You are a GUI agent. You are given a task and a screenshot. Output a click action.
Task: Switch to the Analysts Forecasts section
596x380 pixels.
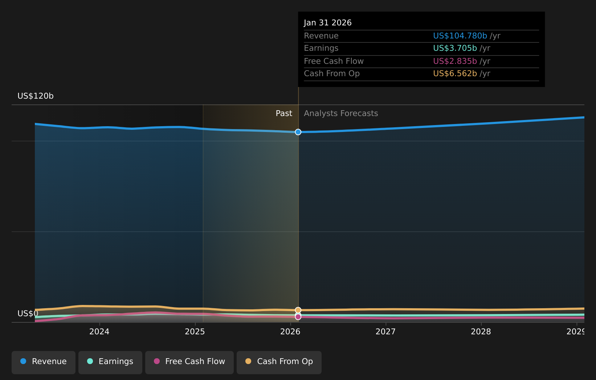(x=340, y=113)
